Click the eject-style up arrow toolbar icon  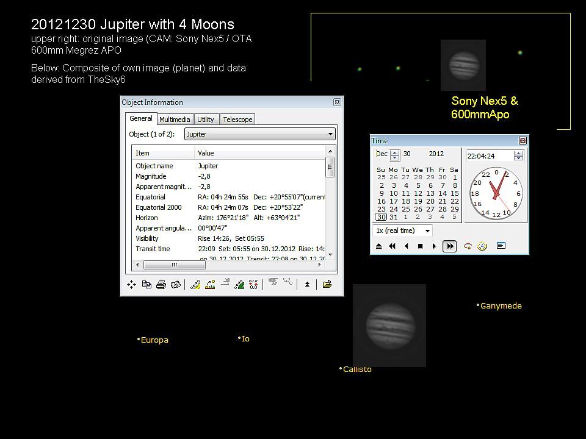[x=307, y=284]
